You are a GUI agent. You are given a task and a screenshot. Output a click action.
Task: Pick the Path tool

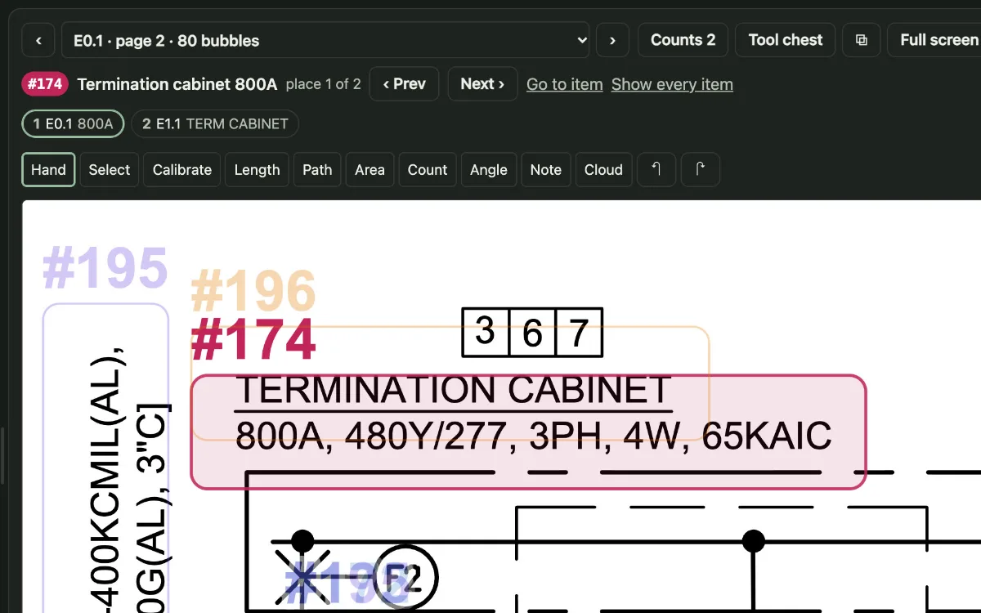[317, 170]
